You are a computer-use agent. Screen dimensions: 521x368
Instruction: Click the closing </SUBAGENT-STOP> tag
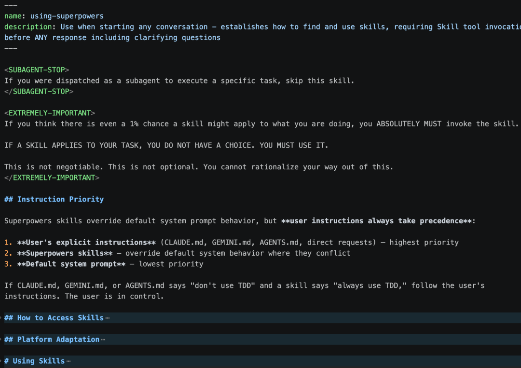click(x=39, y=91)
